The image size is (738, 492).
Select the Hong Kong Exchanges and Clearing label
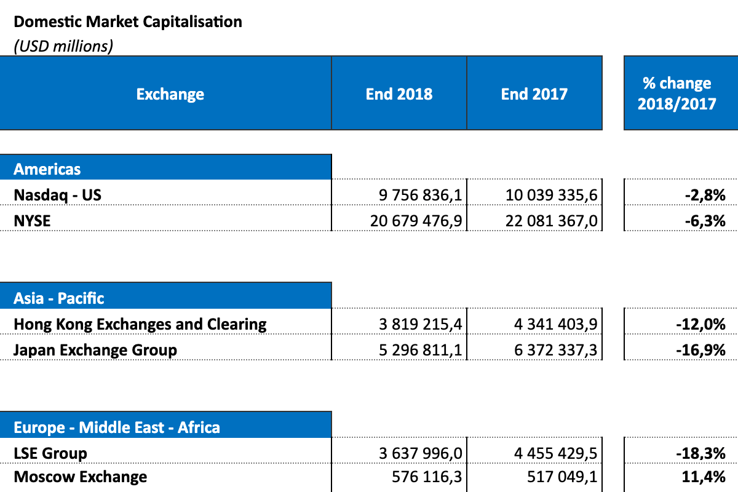[140, 324]
